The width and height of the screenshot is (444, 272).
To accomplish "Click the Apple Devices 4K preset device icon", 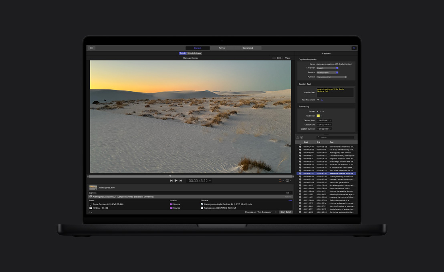I will point(91,204).
